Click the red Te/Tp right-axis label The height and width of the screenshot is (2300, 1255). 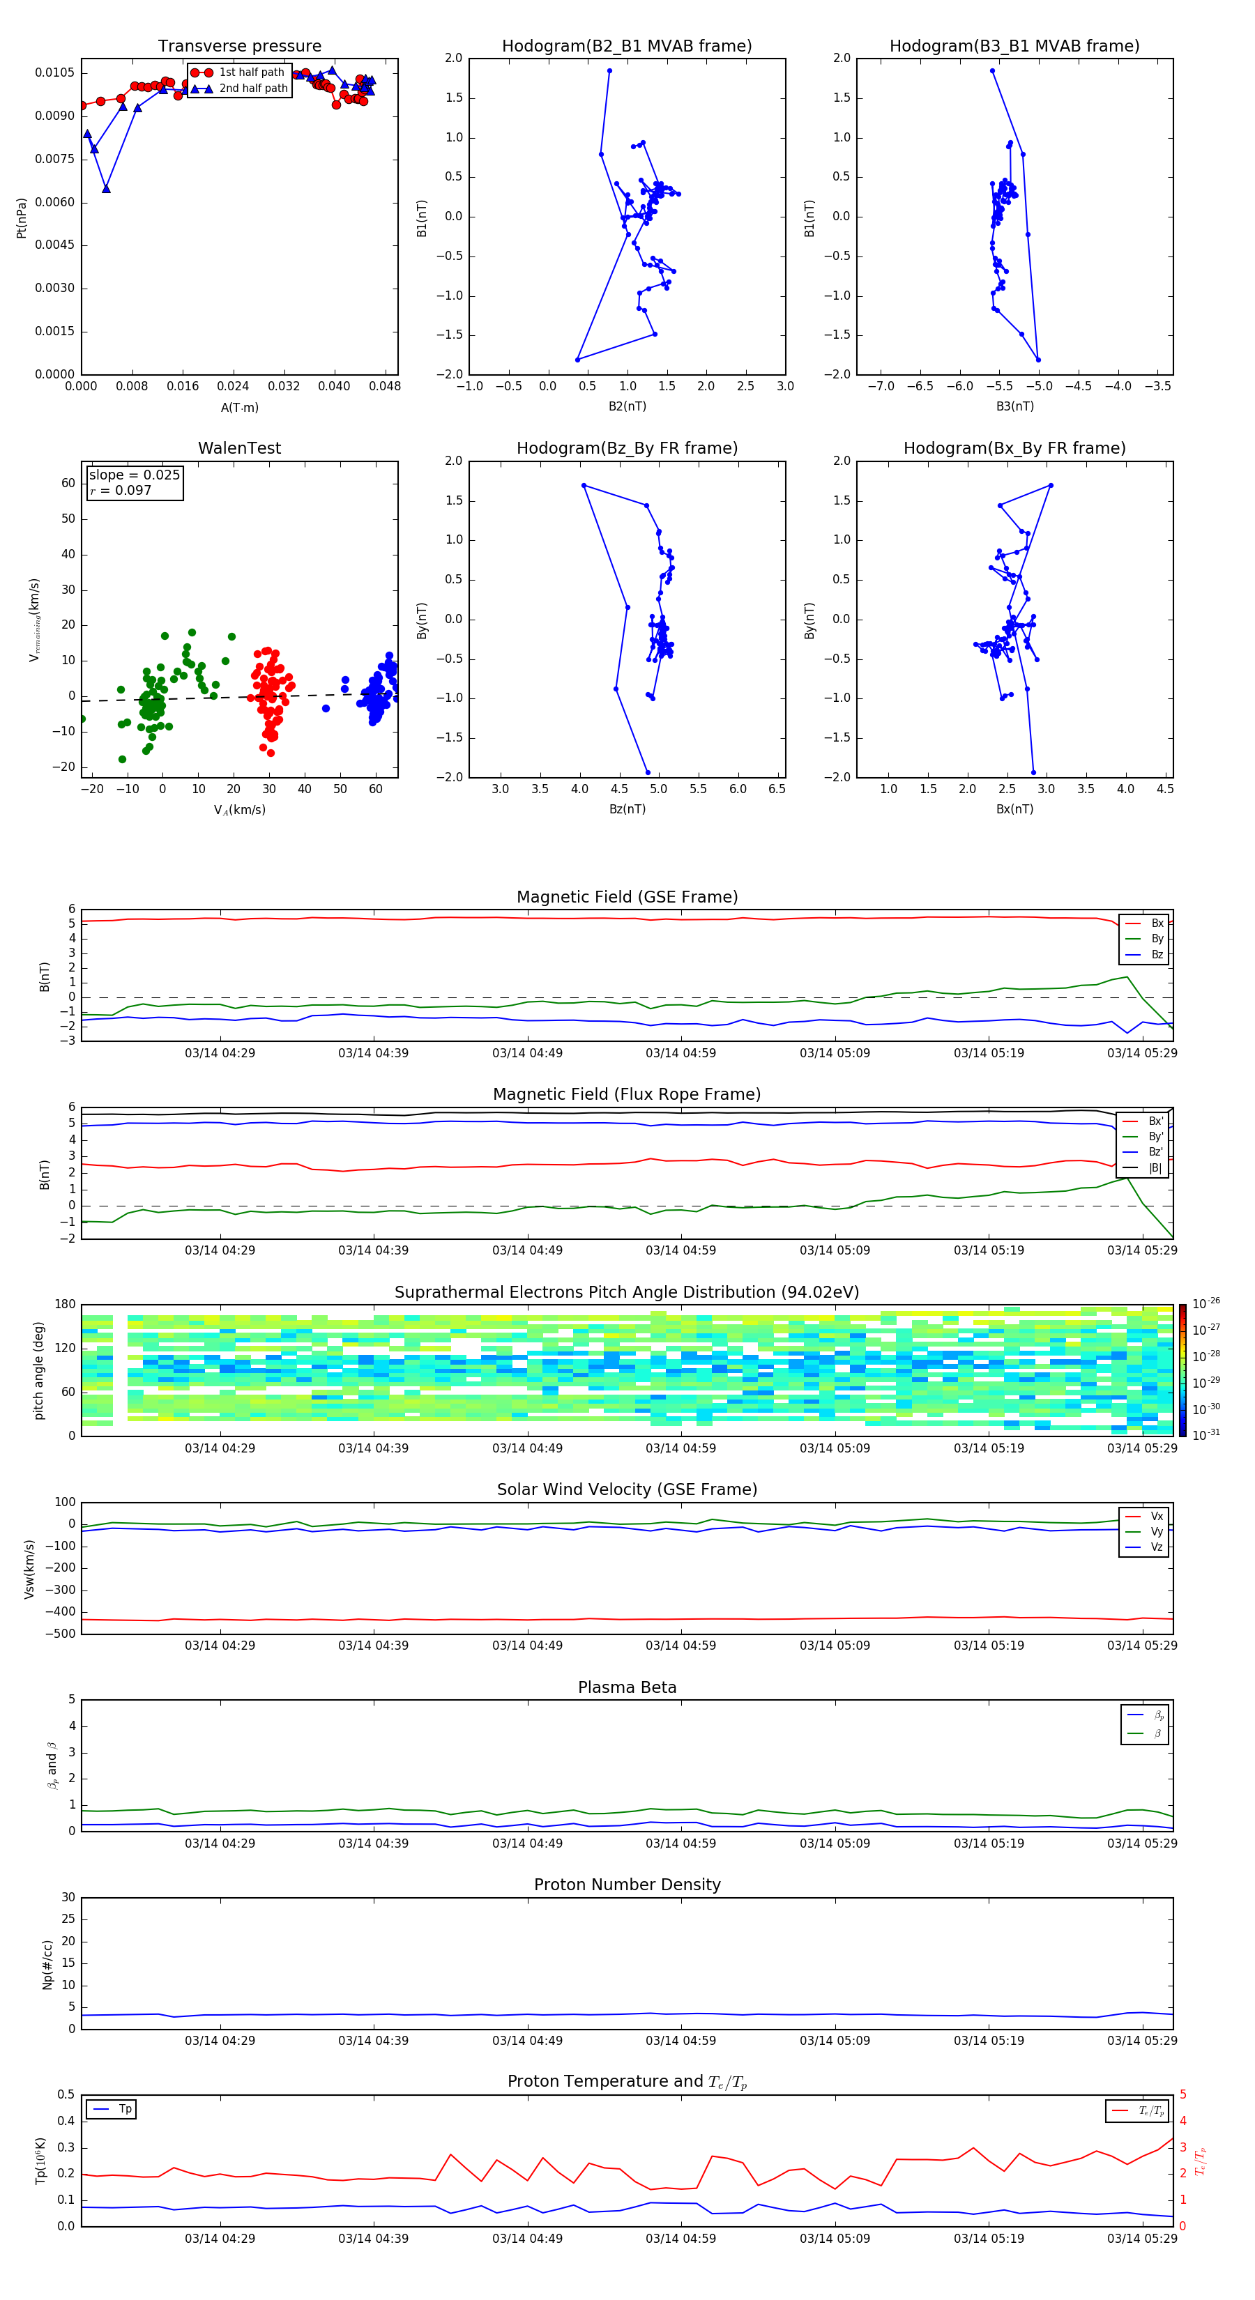[x=1201, y=2161]
